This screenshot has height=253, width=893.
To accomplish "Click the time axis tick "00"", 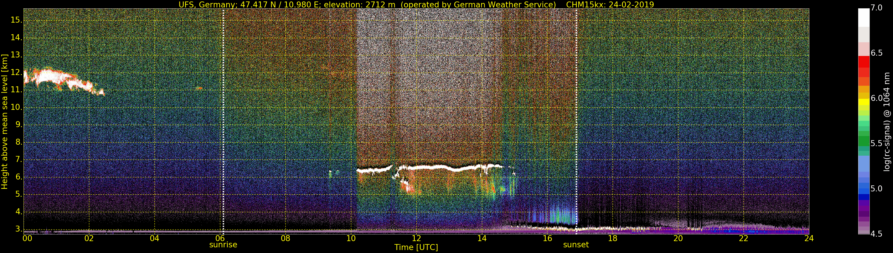I will (x=27, y=238).
